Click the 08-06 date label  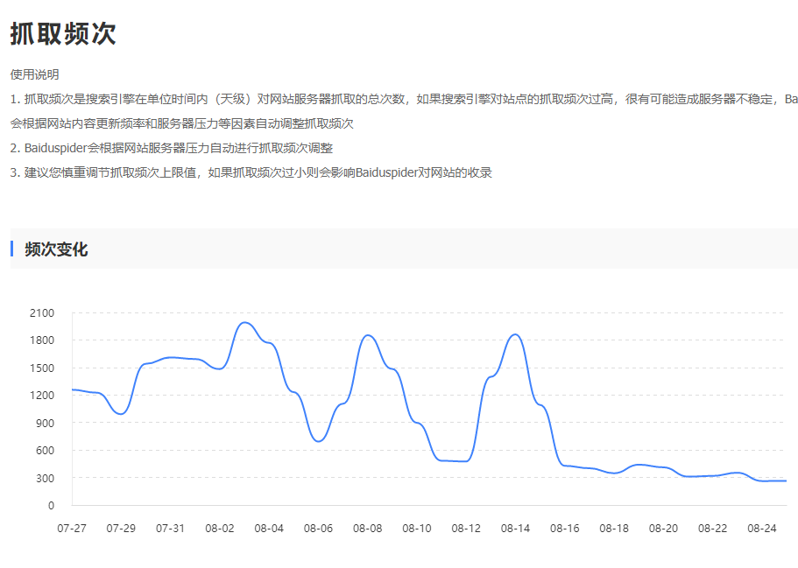[x=319, y=529]
